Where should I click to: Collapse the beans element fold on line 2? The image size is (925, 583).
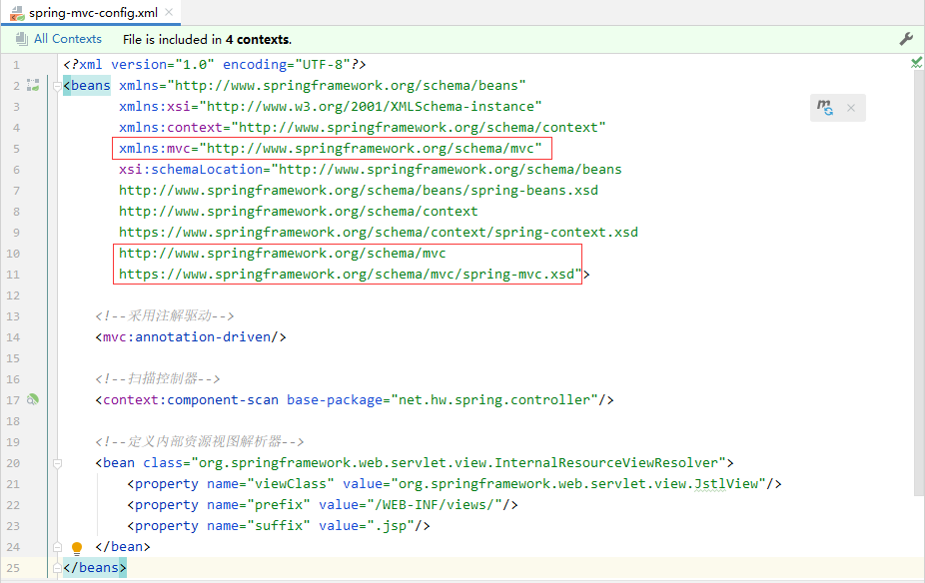(57, 86)
